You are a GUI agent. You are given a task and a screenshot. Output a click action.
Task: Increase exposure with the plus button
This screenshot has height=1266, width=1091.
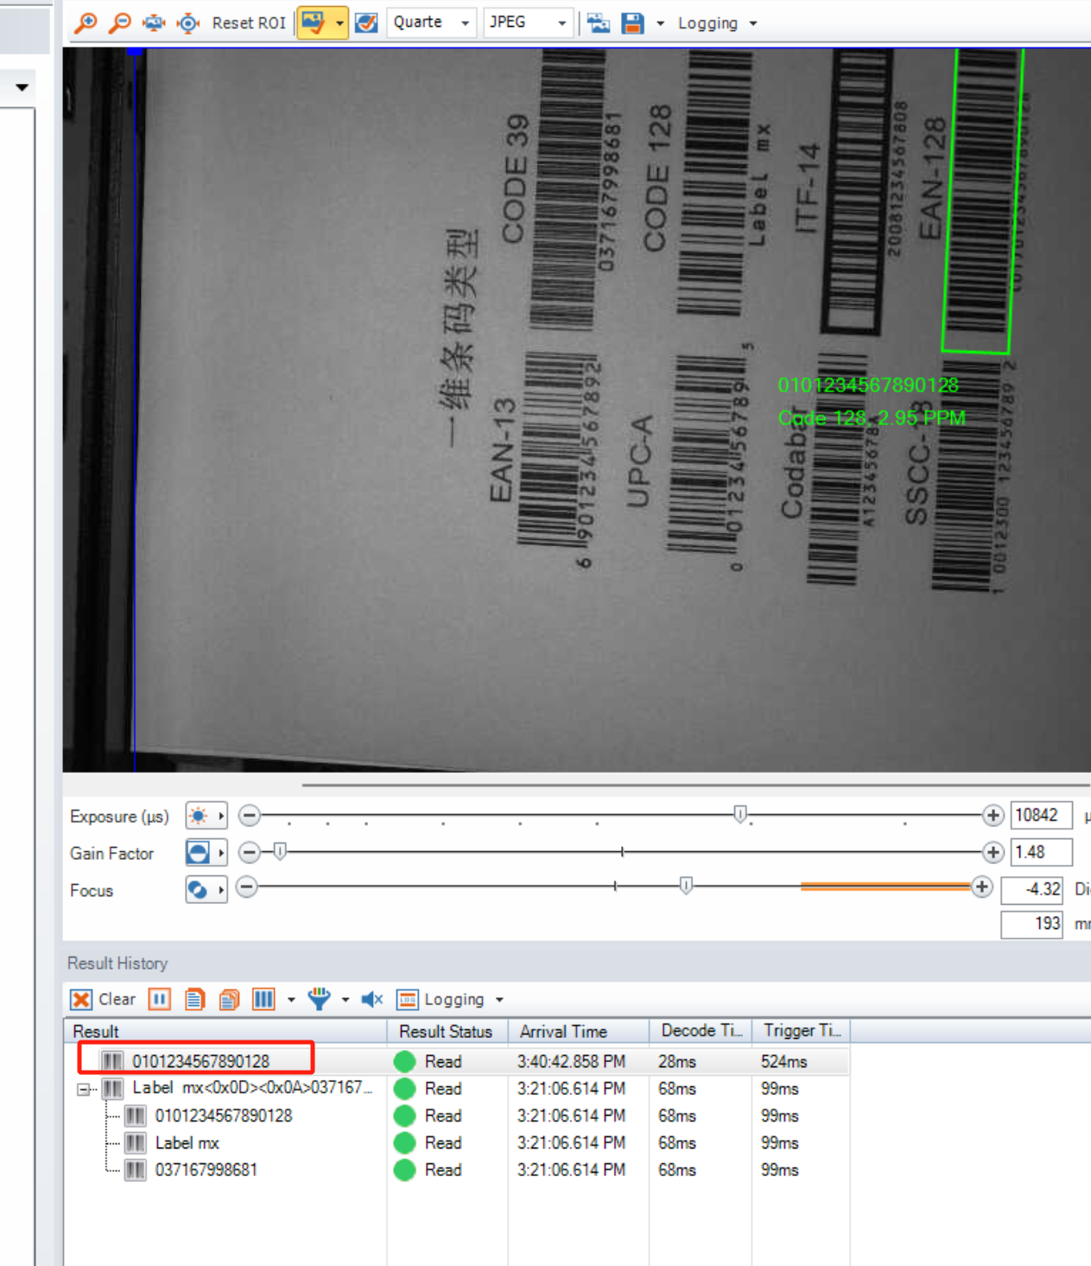[993, 815]
